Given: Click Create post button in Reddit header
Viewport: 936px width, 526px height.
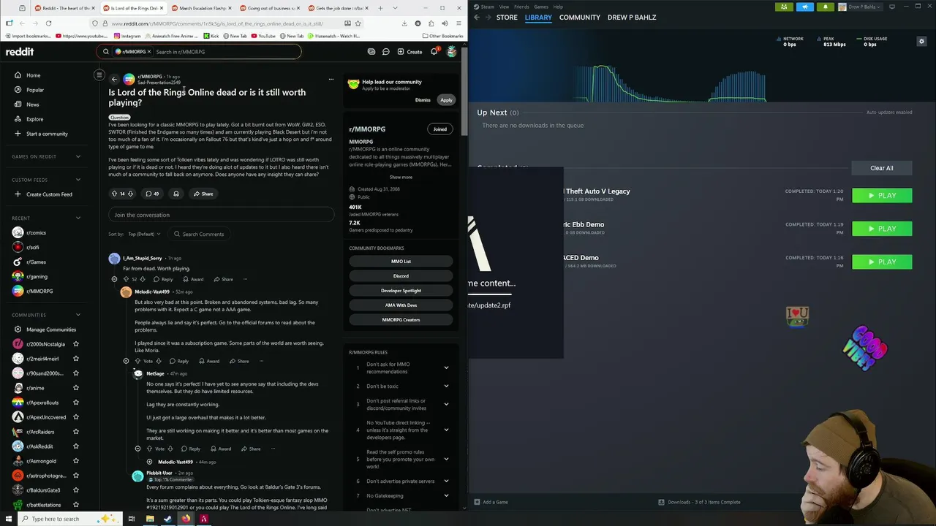Looking at the screenshot, I should click(x=409, y=52).
